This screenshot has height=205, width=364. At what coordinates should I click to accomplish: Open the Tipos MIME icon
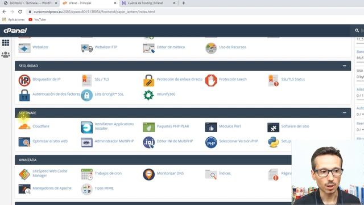tap(86, 189)
